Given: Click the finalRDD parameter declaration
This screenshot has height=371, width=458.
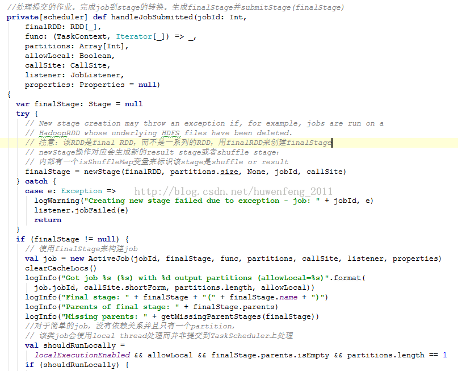Looking at the screenshot, I should pos(43,27).
